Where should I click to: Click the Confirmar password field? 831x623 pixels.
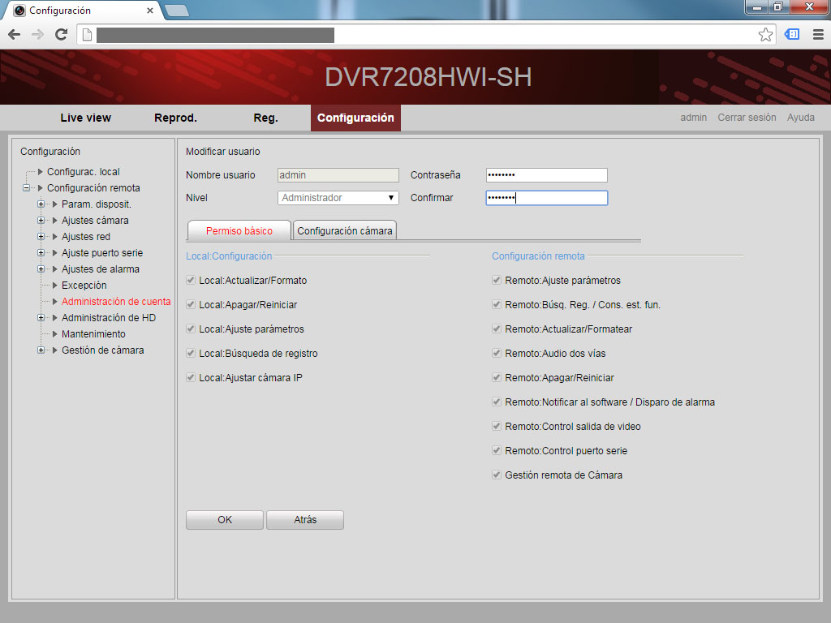point(546,198)
